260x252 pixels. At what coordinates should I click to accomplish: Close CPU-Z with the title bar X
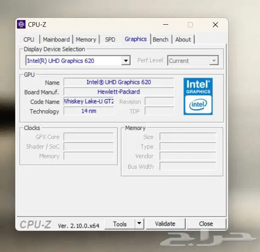[215, 25]
